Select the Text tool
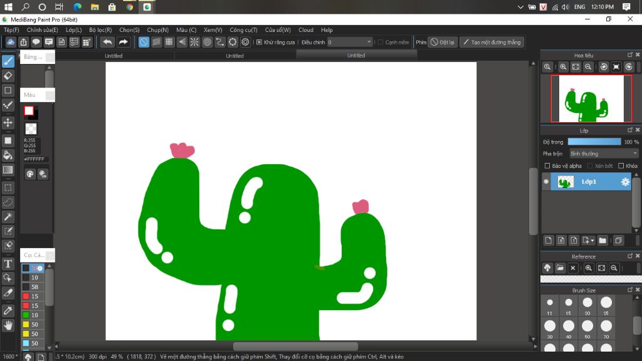 [8, 264]
